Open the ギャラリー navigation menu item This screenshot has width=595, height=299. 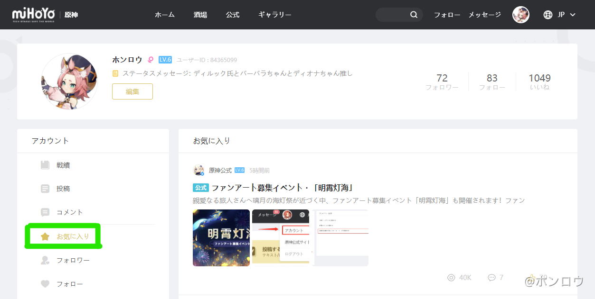[x=274, y=15]
